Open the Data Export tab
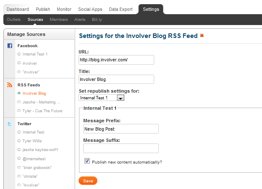The image size is (262, 189). 121,9
